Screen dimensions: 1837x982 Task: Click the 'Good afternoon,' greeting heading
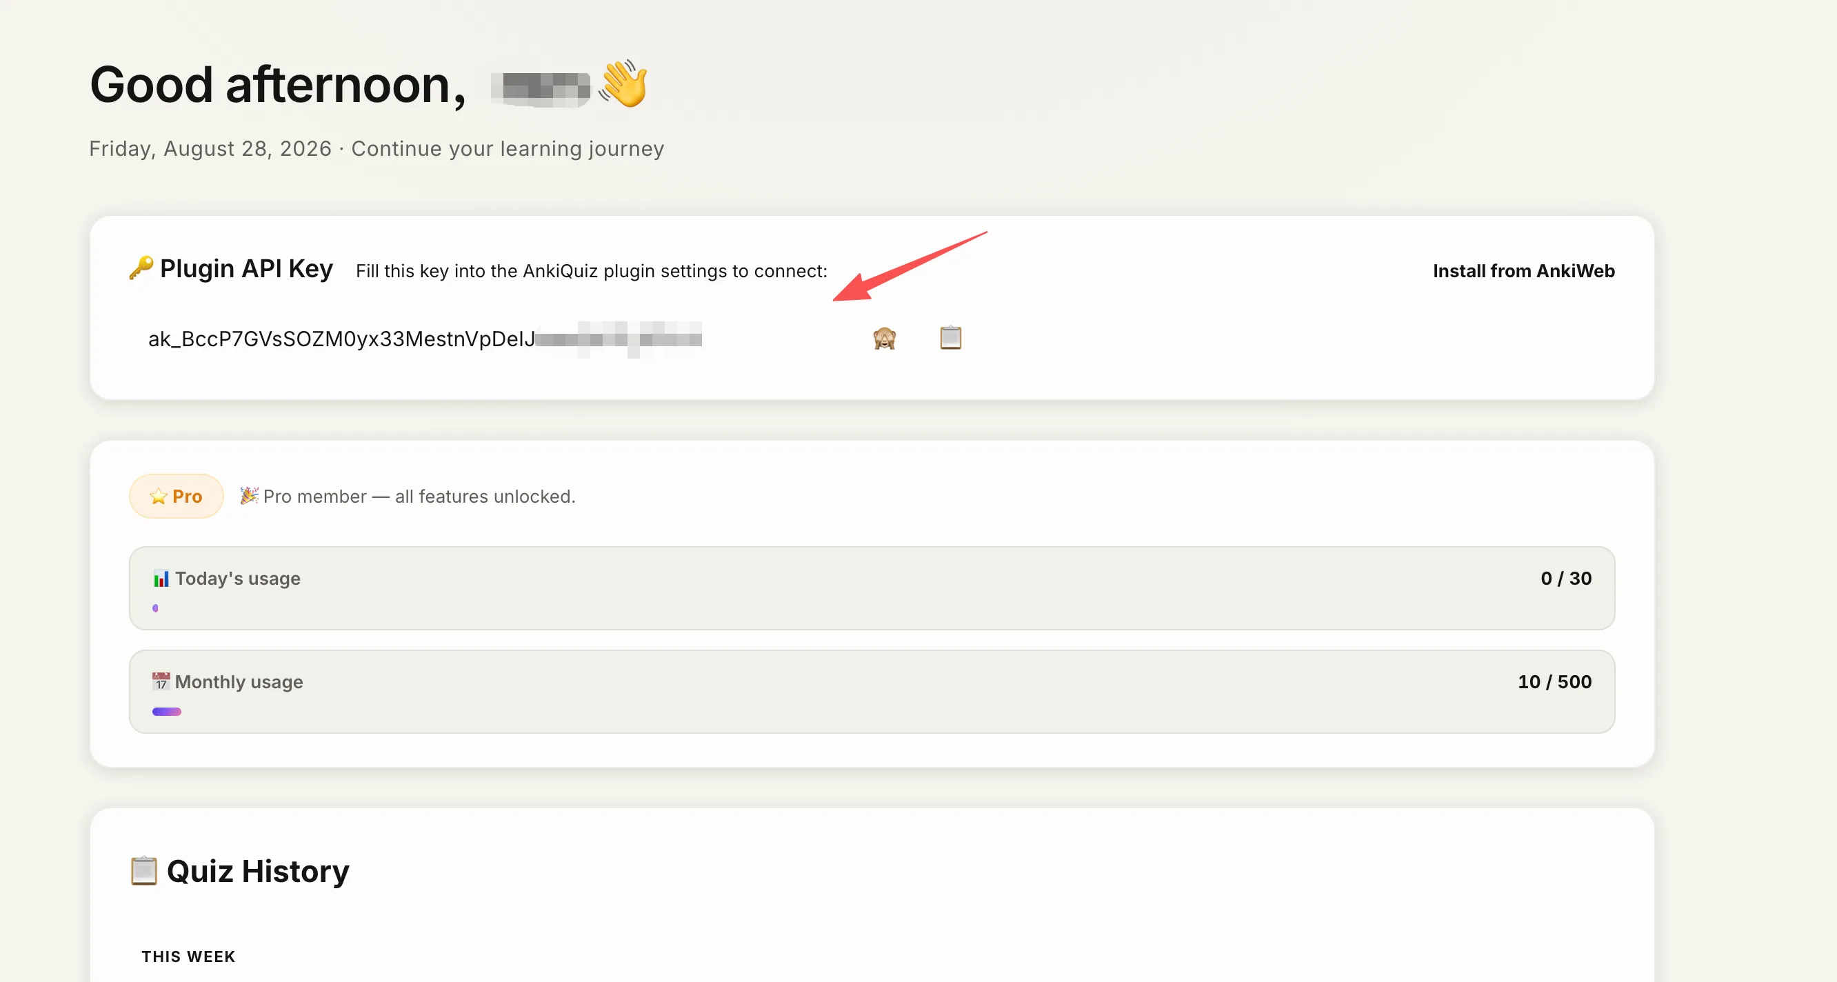click(278, 85)
